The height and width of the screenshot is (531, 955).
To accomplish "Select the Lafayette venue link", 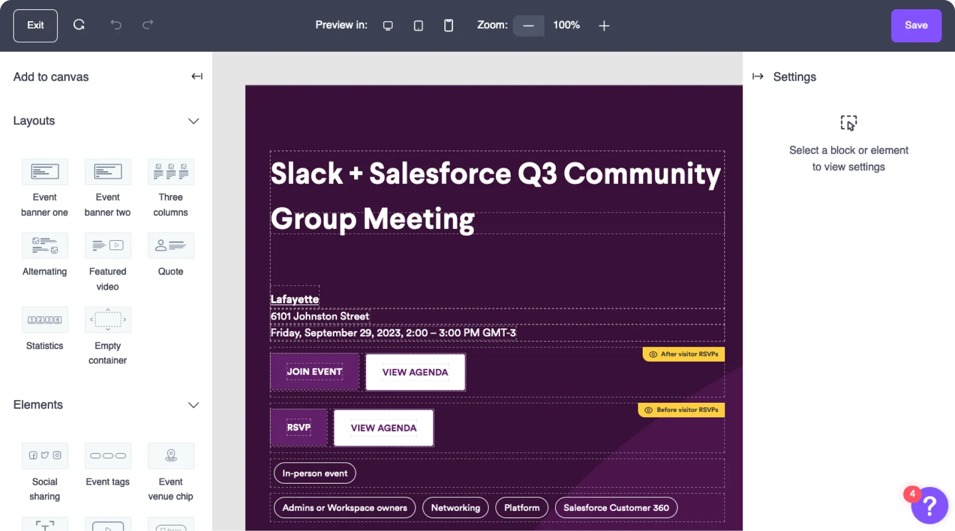I will pyautogui.click(x=294, y=299).
